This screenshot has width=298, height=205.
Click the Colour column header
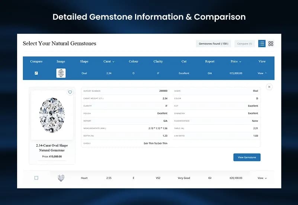134,61
